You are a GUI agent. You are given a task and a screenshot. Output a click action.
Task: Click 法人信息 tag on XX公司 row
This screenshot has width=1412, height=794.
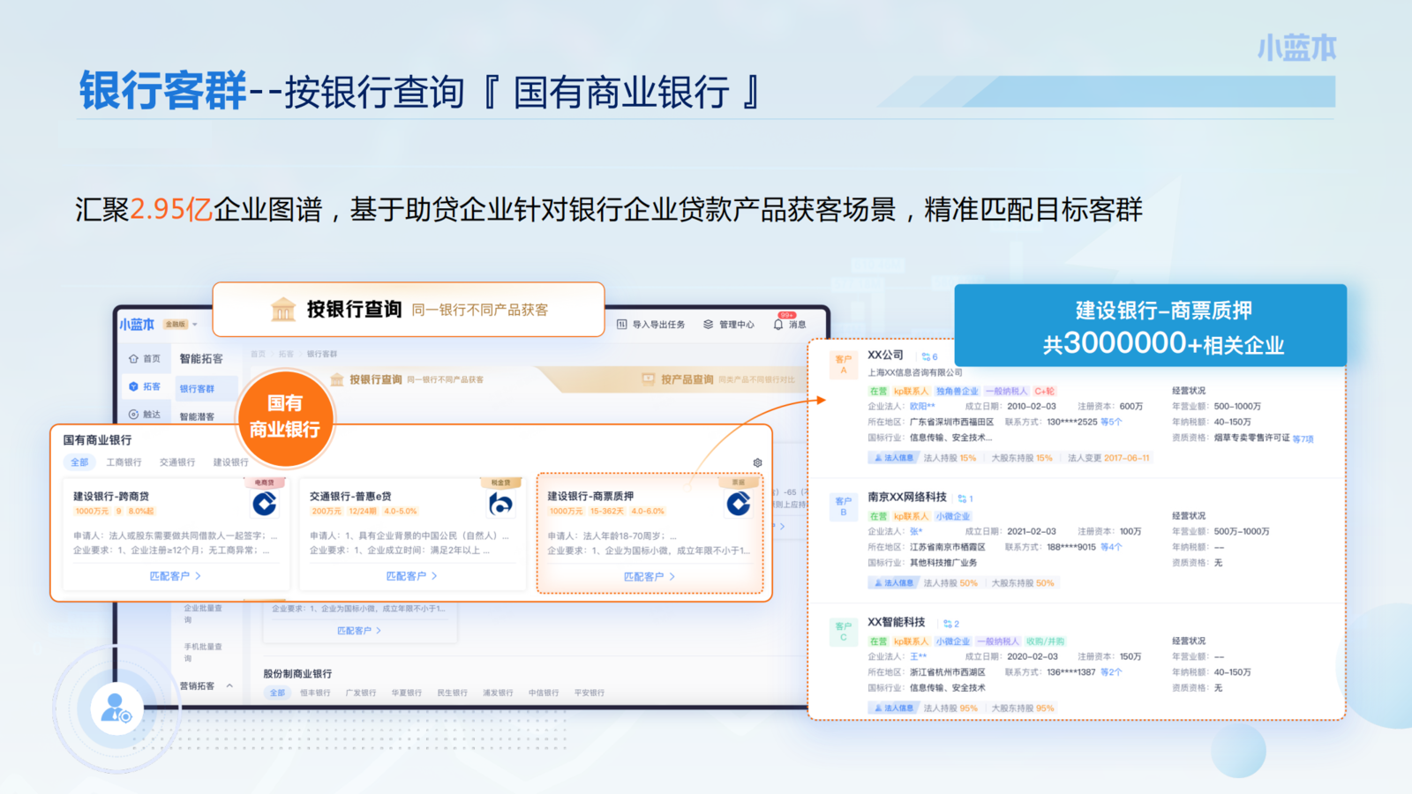pos(893,458)
